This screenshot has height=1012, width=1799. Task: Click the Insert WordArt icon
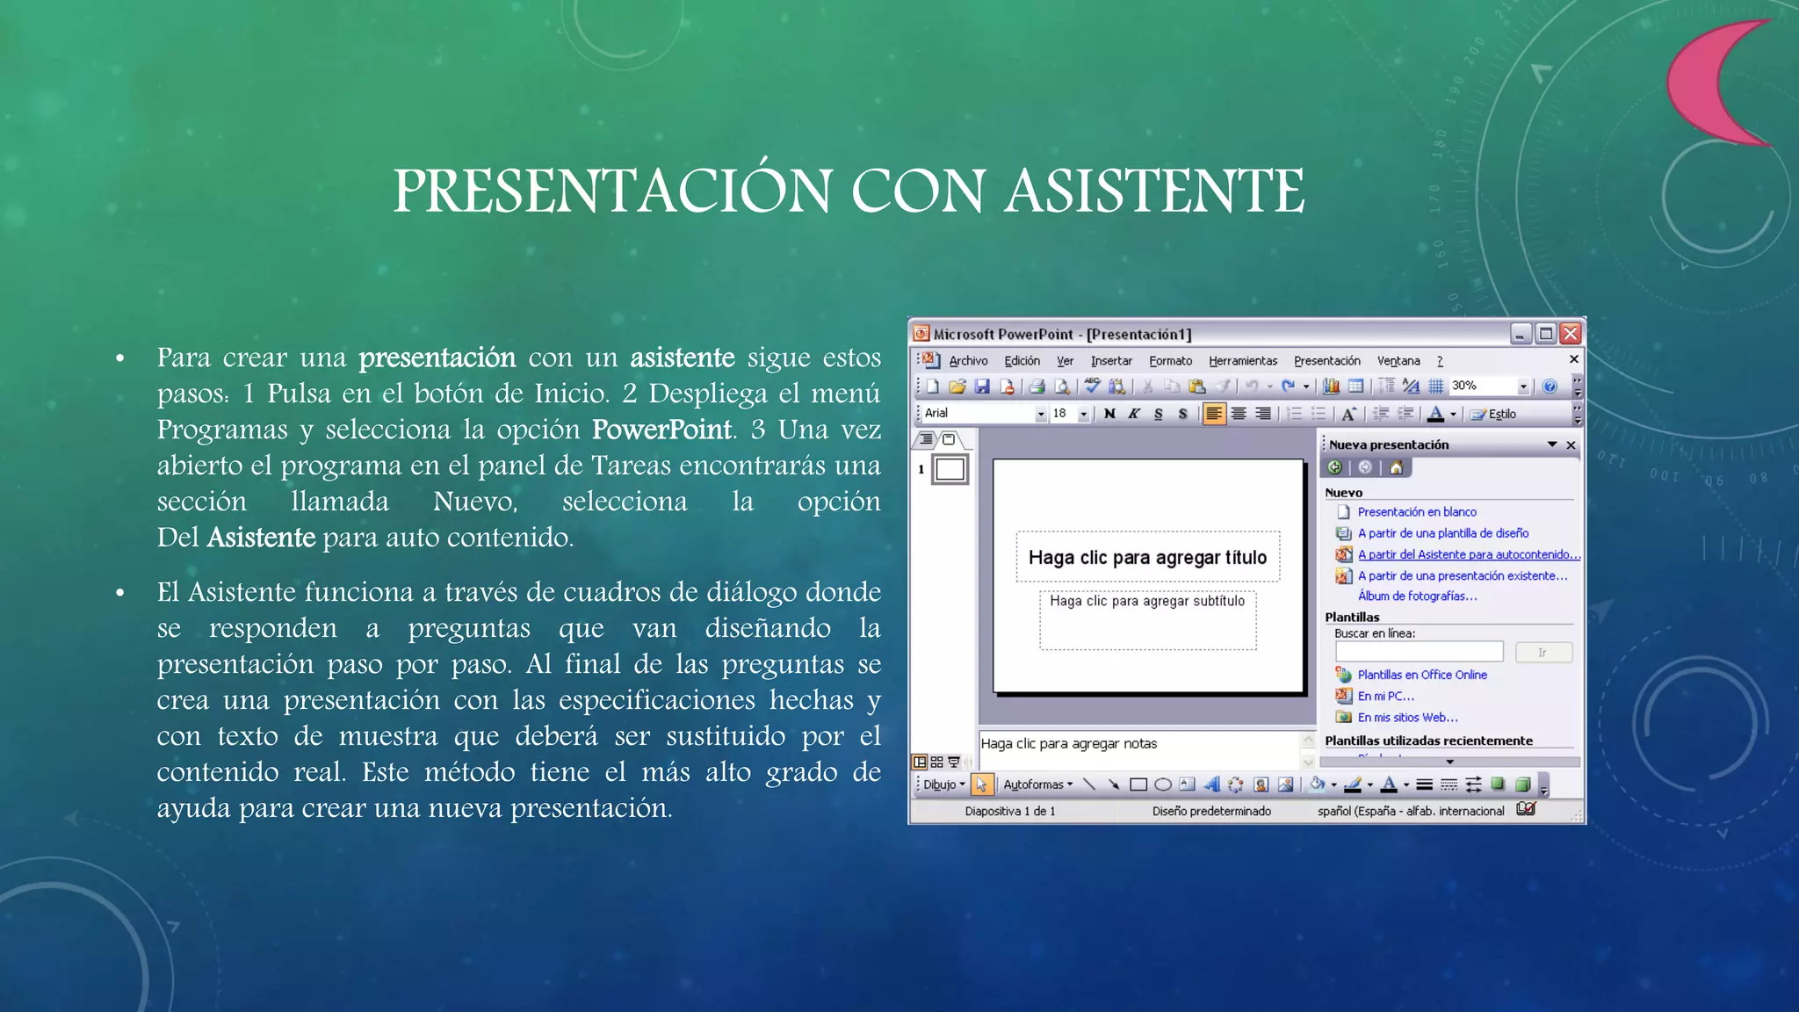(x=1212, y=784)
